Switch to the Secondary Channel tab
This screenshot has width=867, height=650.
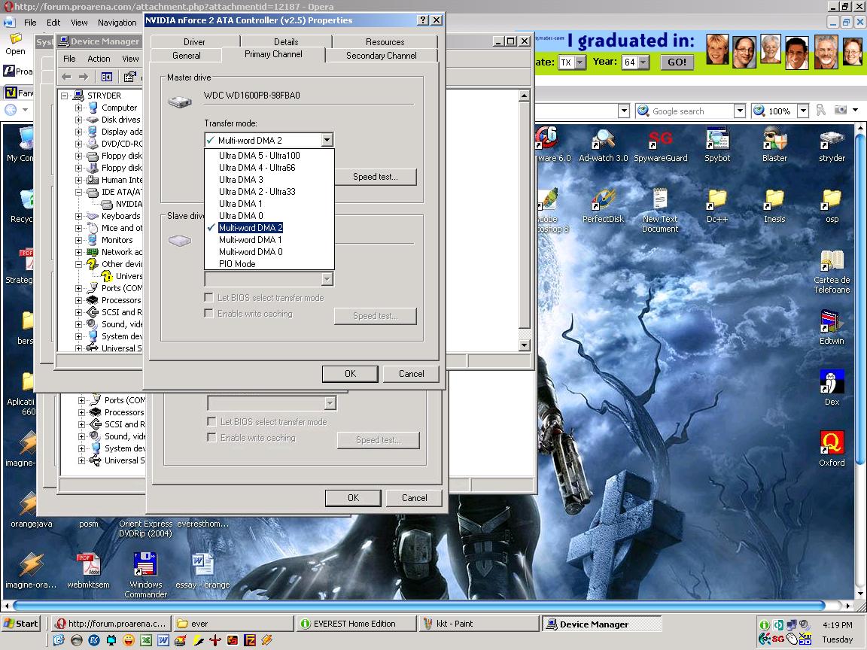click(x=381, y=55)
